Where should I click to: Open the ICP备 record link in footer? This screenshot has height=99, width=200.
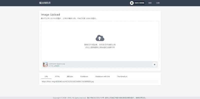(x=96, y=98)
